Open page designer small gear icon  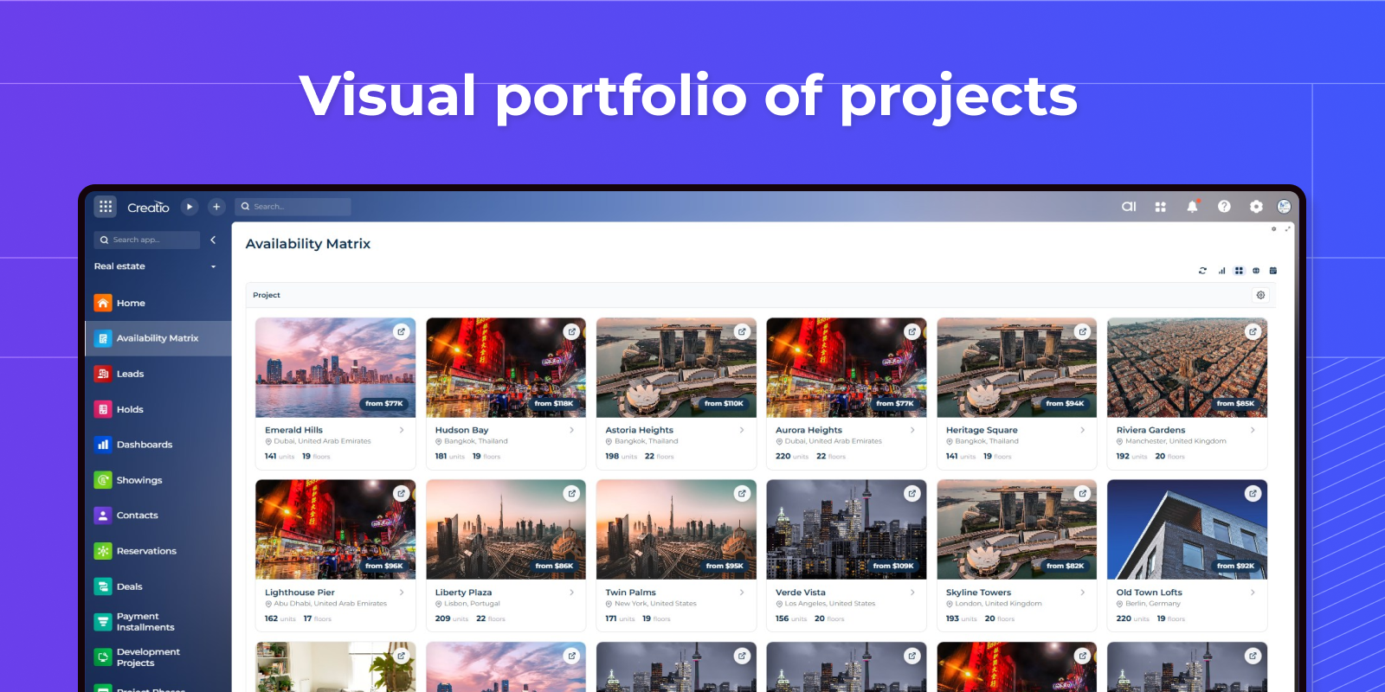coord(1273,229)
